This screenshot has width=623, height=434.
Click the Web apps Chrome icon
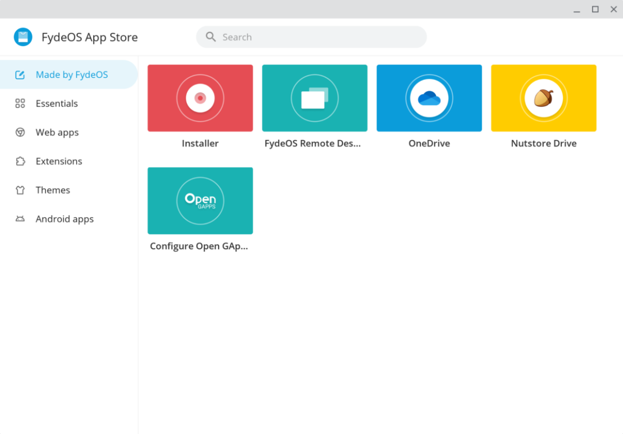point(20,132)
